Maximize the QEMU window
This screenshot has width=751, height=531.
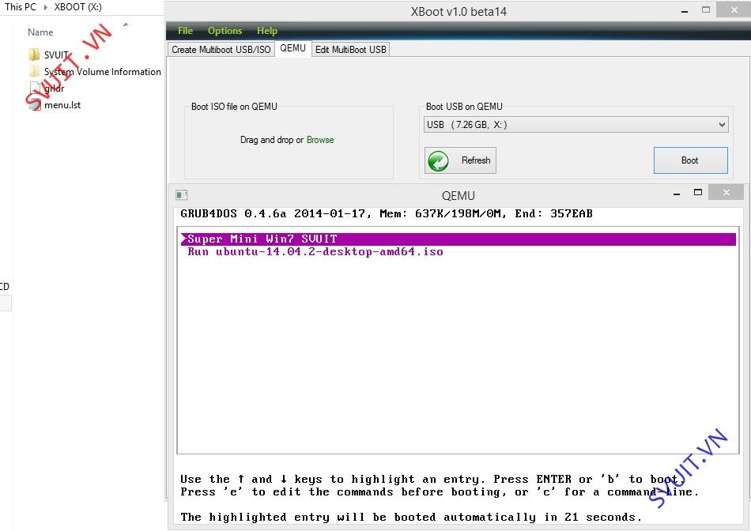pos(698,193)
